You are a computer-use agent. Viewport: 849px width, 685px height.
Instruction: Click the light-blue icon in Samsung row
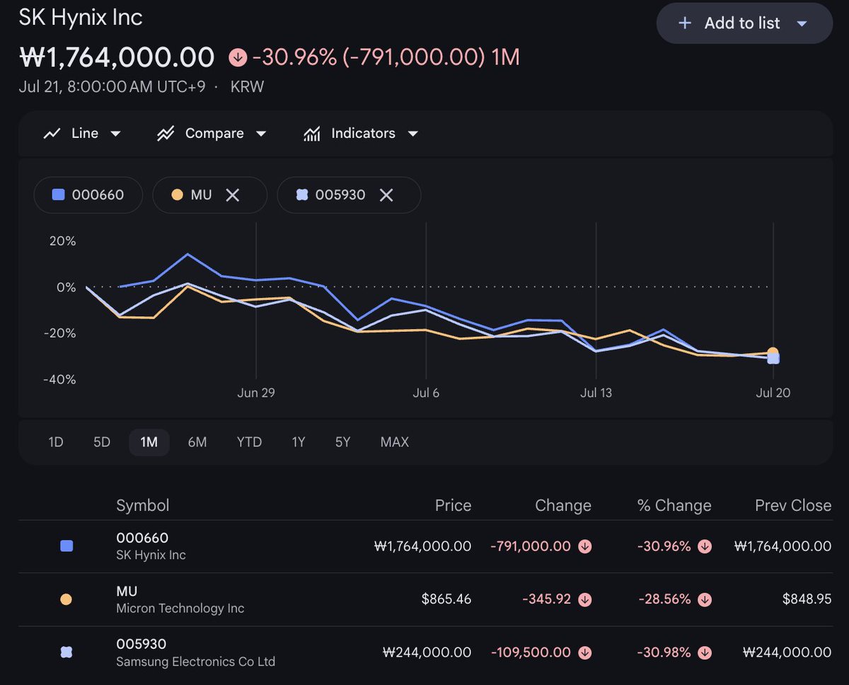pyautogui.click(x=67, y=652)
